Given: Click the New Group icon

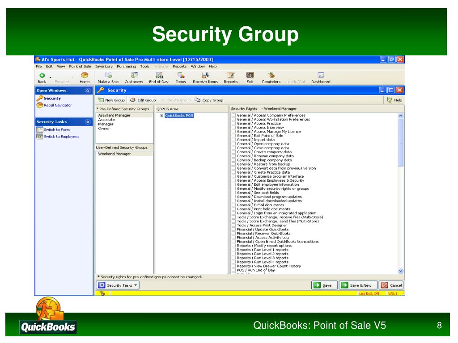Looking at the screenshot, I should [x=101, y=100].
